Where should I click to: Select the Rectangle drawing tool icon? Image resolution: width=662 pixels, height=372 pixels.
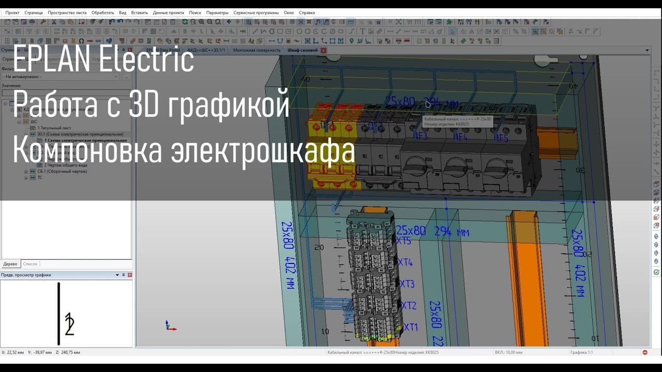(280, 32)
